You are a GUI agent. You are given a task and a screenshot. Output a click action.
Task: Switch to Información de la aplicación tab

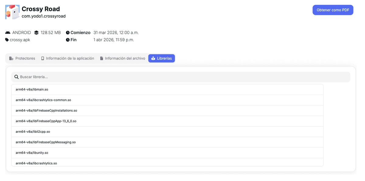[x=68, y=59]
